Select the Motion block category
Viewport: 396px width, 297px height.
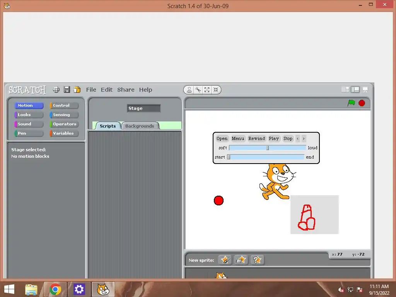[x=29, y=105]
